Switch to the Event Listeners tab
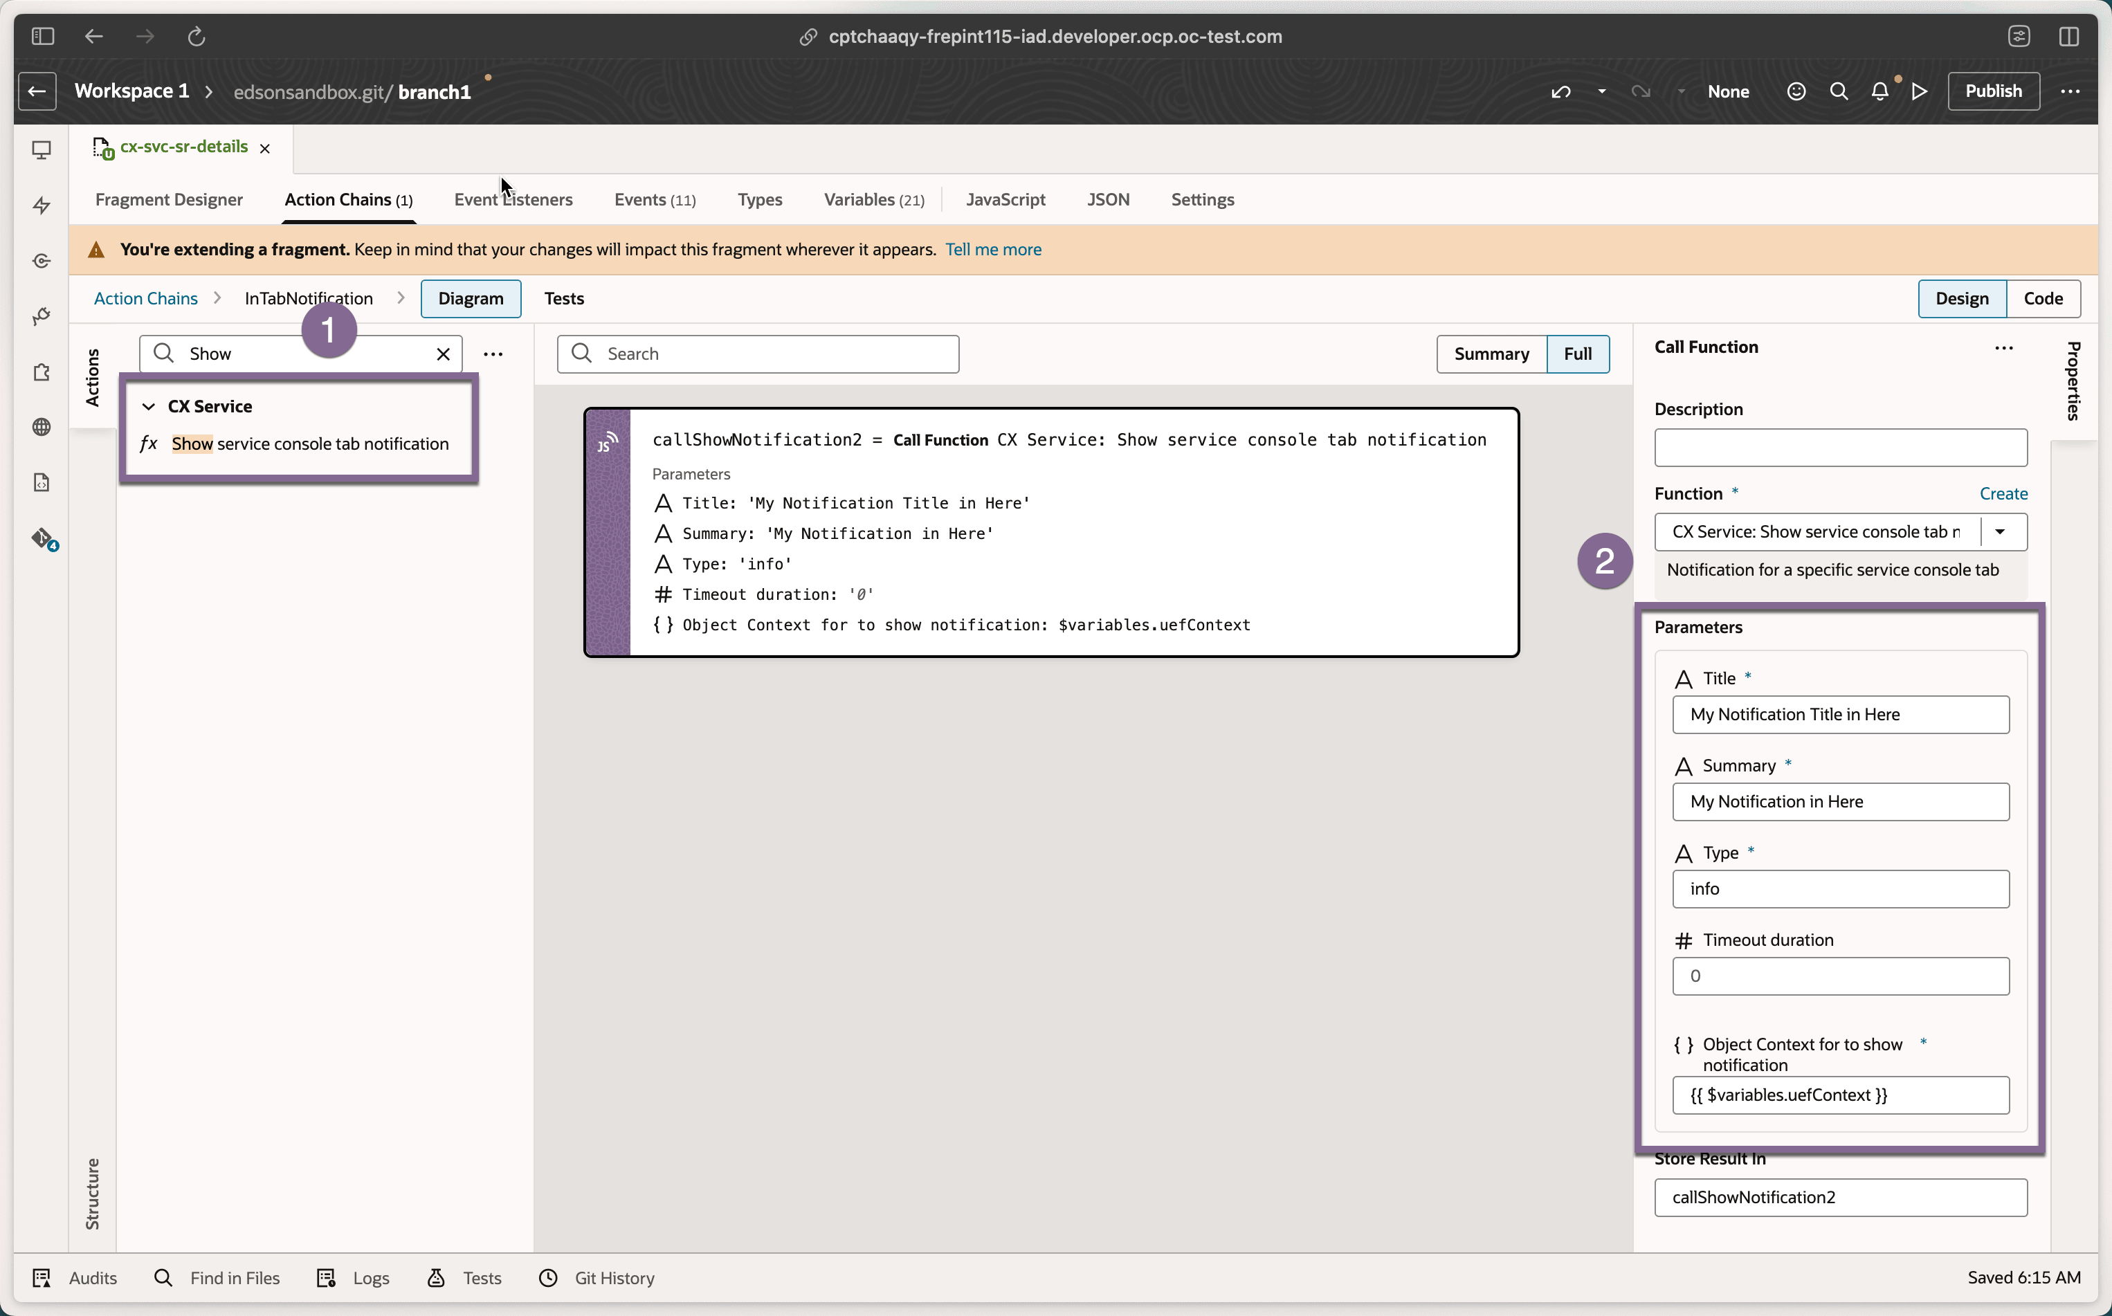2112x1316 pixels. [513, 199]
